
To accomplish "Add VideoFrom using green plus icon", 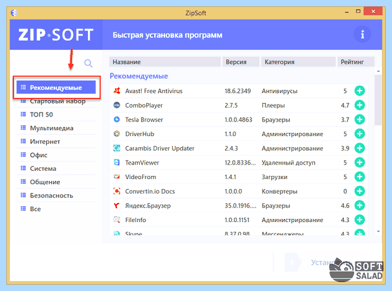I will [x=360, y=176].
